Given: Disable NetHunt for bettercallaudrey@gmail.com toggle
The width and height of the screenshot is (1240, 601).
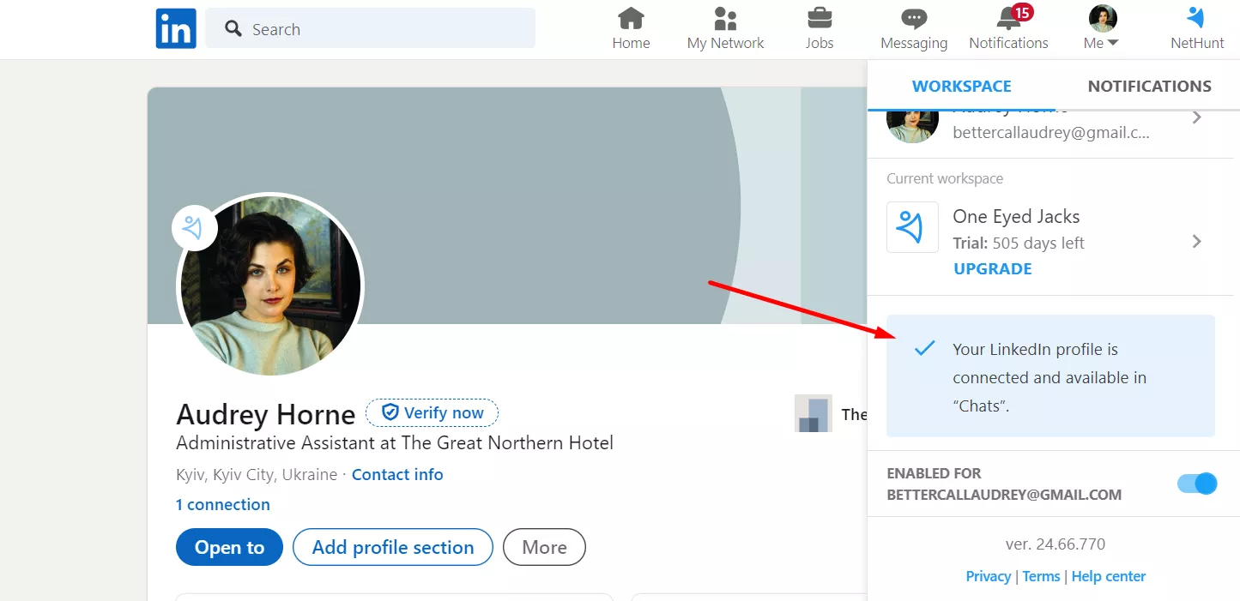Looking at the screenshot, I should point(1197,484).
